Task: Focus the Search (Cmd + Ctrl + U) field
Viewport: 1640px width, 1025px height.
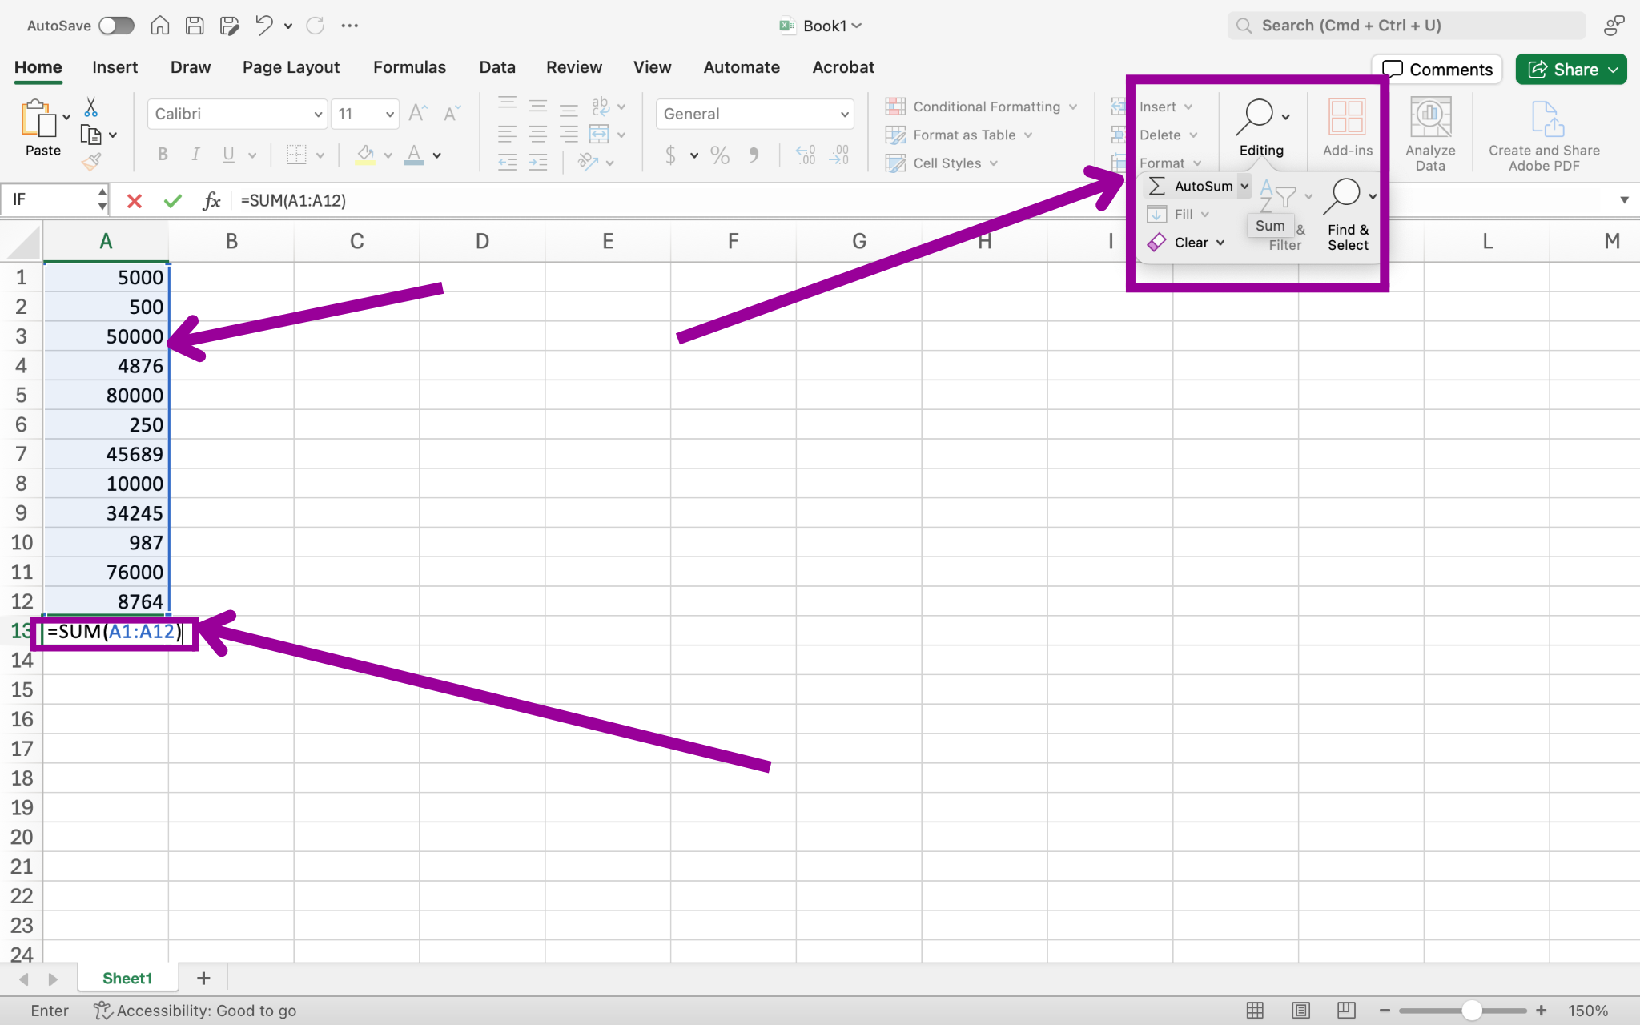Action: click(1406, 26)
